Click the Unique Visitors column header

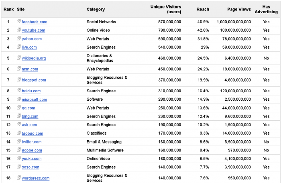coord(165,9)
